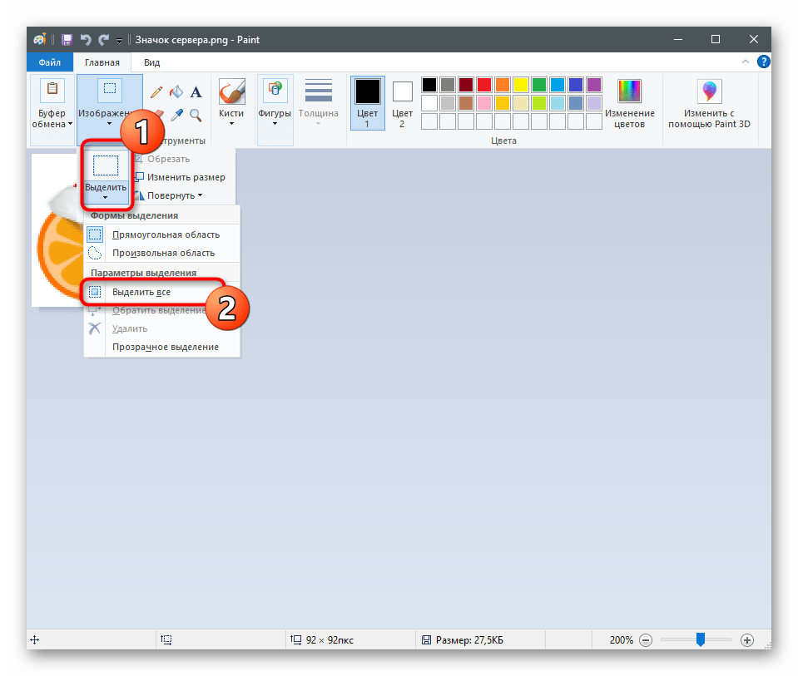Select the Fill with color bucket tool
Viewport: 798px width, 676px height.
pyautogui.click(x=176, y=92)
